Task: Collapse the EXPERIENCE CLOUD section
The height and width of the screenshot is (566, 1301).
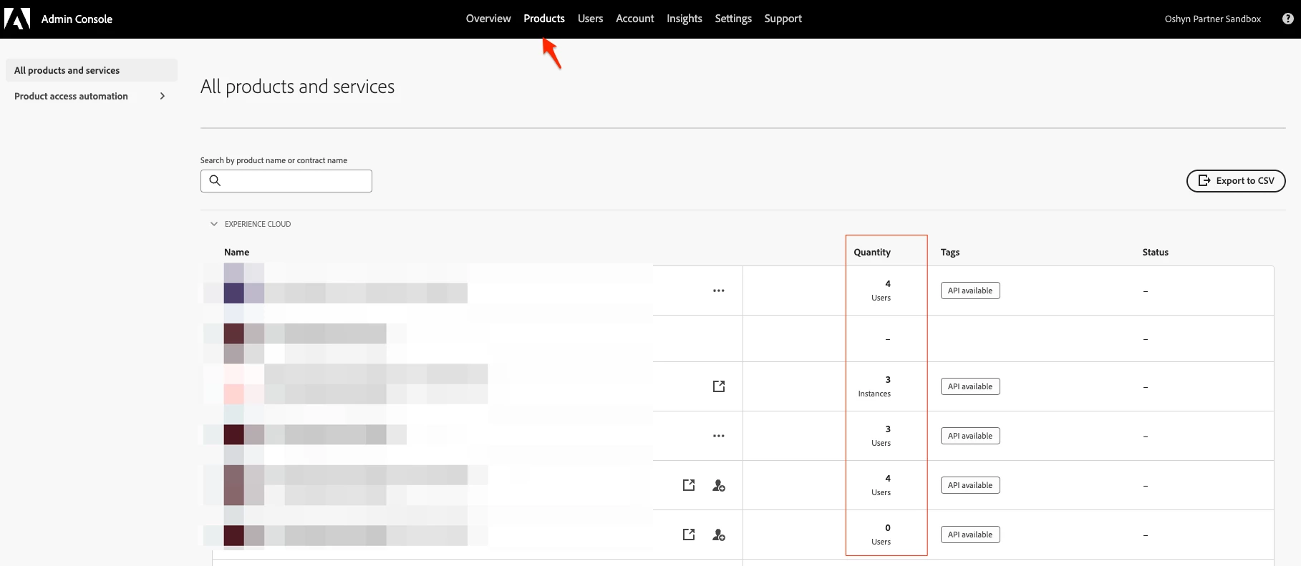Action: pos(213,224)
